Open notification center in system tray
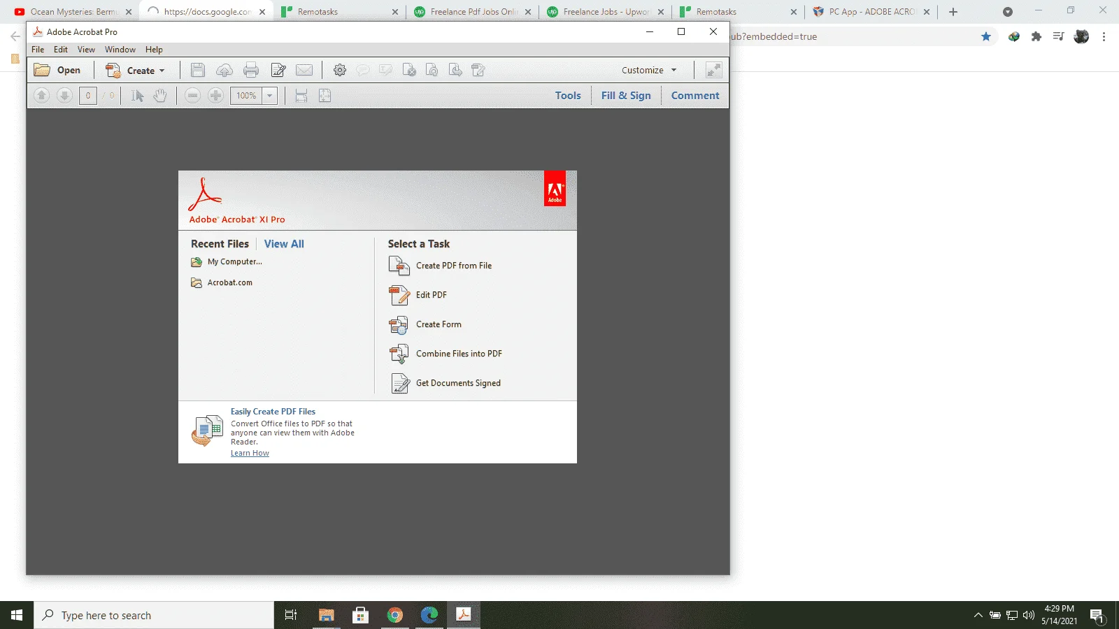 tap(1097, 616)
